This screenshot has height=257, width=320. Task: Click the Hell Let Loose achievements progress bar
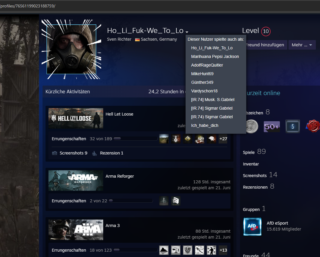[x=135, y=139]
